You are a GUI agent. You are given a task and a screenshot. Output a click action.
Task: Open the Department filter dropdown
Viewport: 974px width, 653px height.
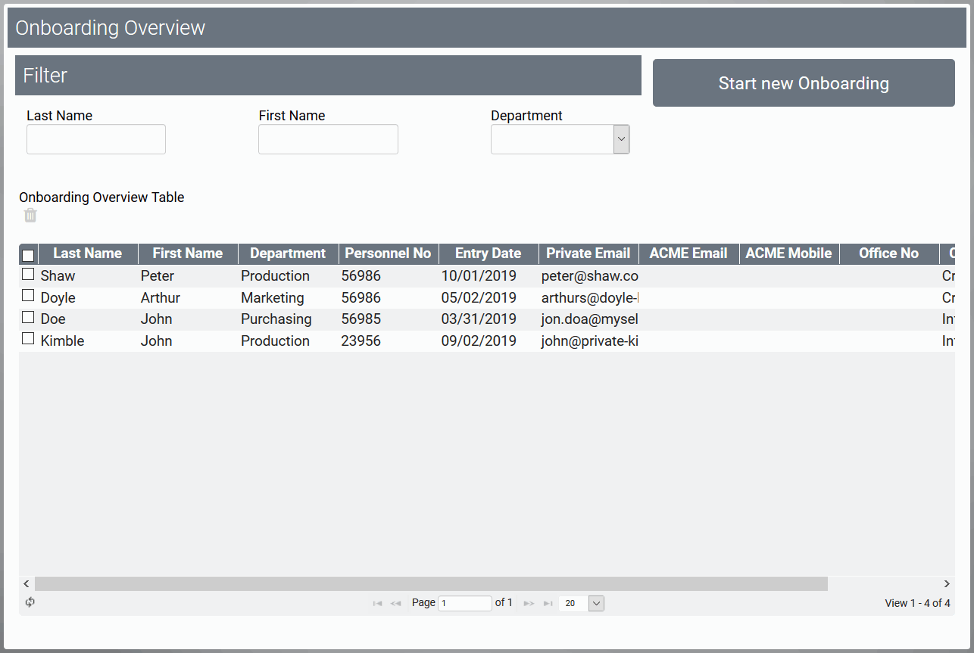point(621,139)
